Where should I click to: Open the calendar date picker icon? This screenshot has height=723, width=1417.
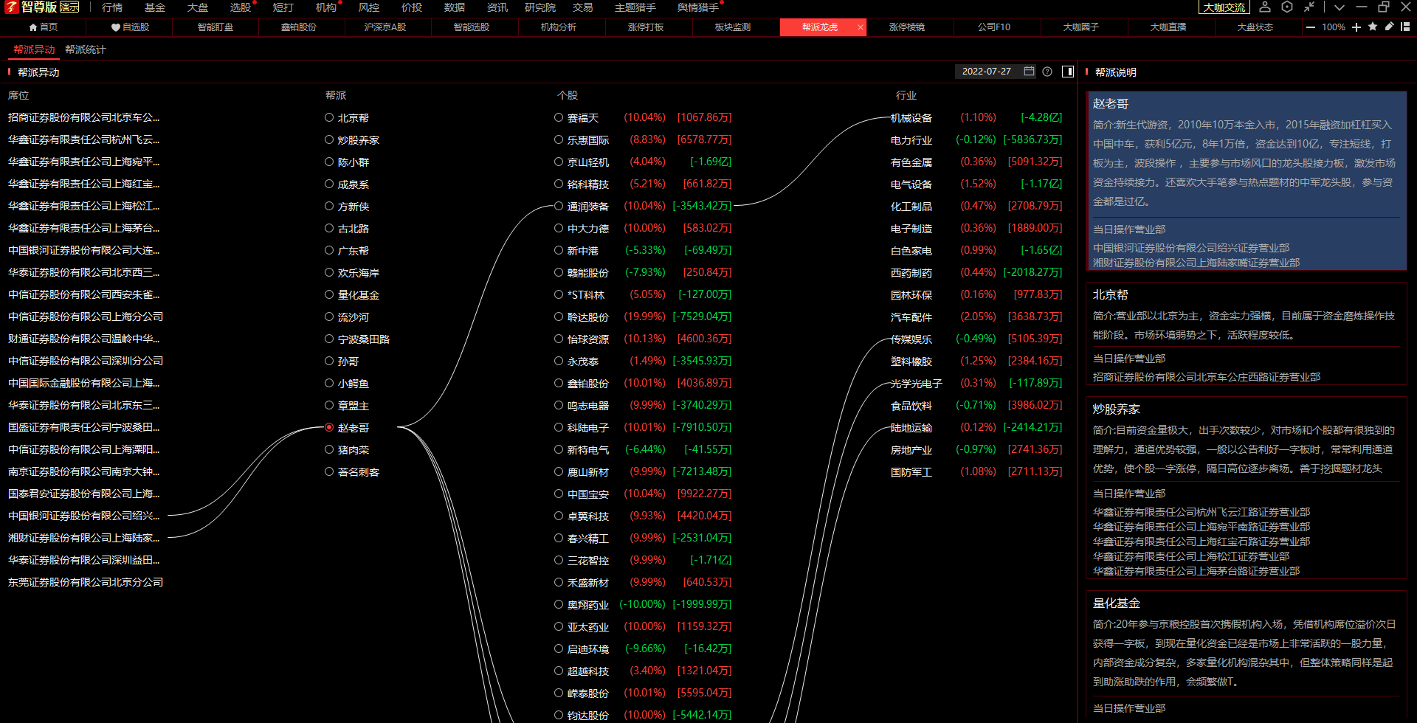pyautogui.click(x=1030, y=72)
